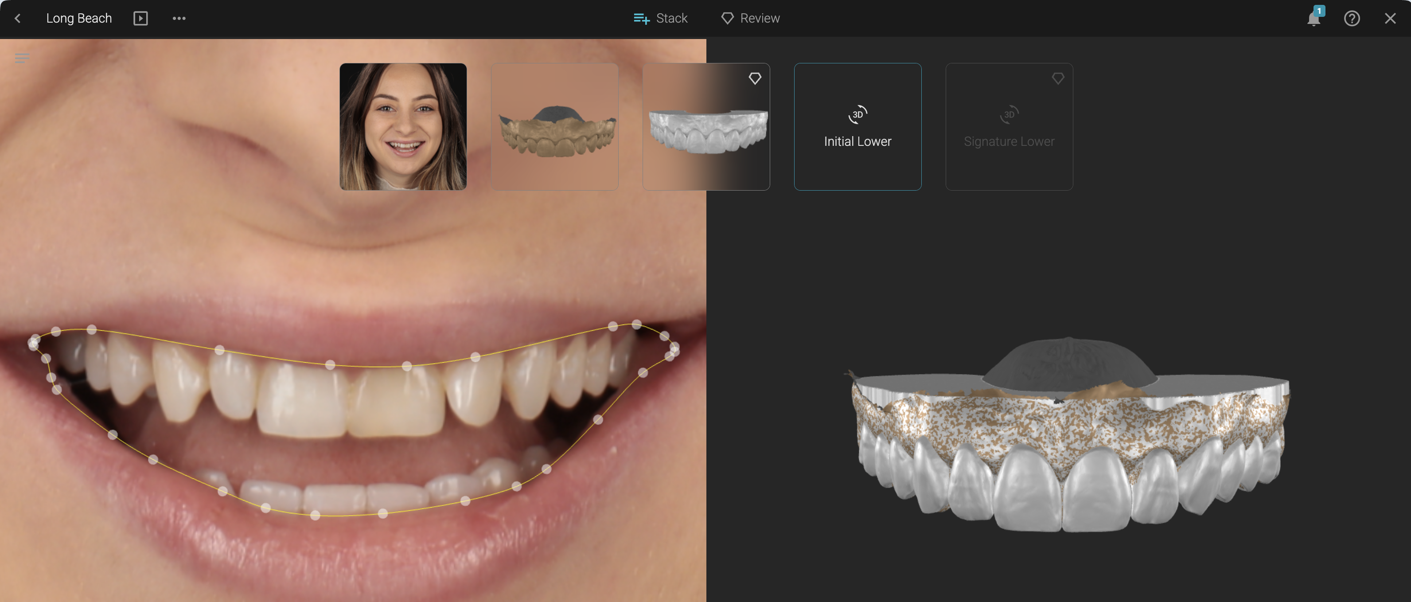1411x602 pixels.
Task: Toggle the diamond on the white model thumbnail
Action: 755,78
